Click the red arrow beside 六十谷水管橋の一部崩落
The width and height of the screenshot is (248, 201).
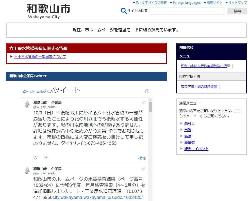pyautogui.click(x=11, y=56)
